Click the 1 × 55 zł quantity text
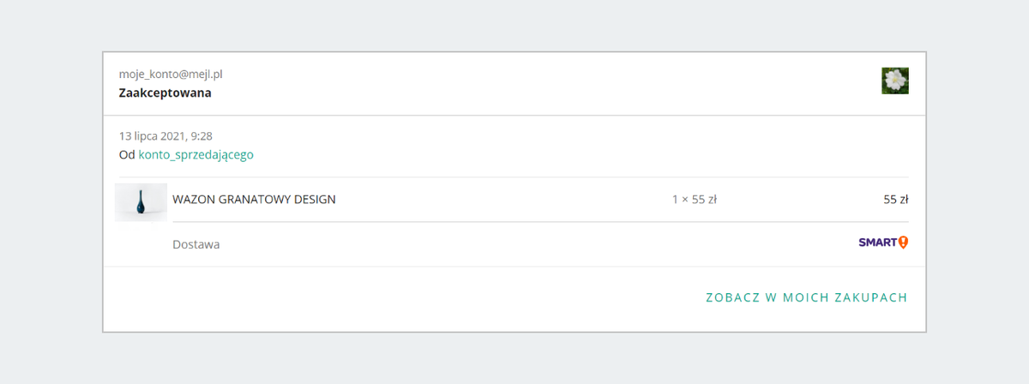 coord(694,200)
